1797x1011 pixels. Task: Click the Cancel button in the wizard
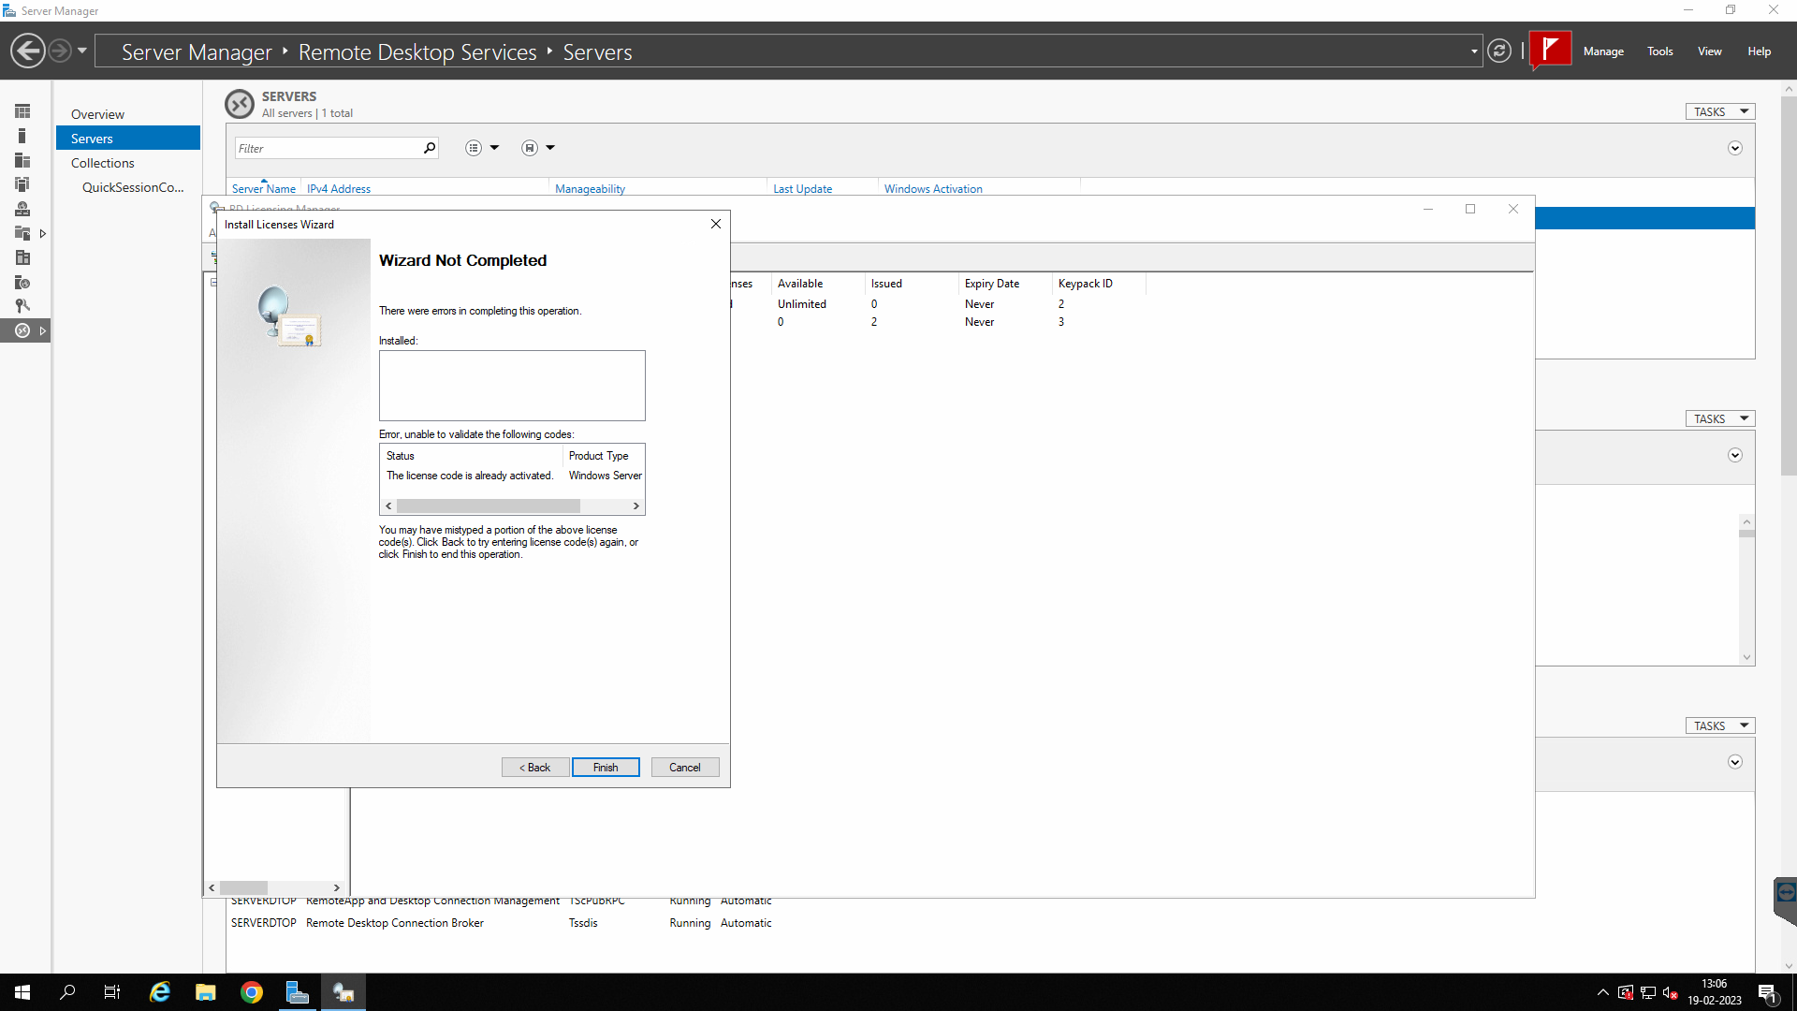tap(684, 767)
